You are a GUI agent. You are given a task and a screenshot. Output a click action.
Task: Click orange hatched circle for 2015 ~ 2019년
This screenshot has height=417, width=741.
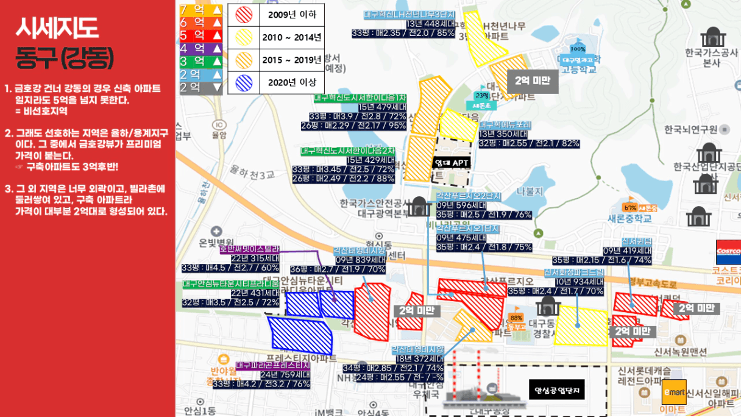244,60
